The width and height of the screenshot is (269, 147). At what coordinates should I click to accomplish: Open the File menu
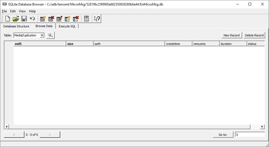(x=4, y=11)
